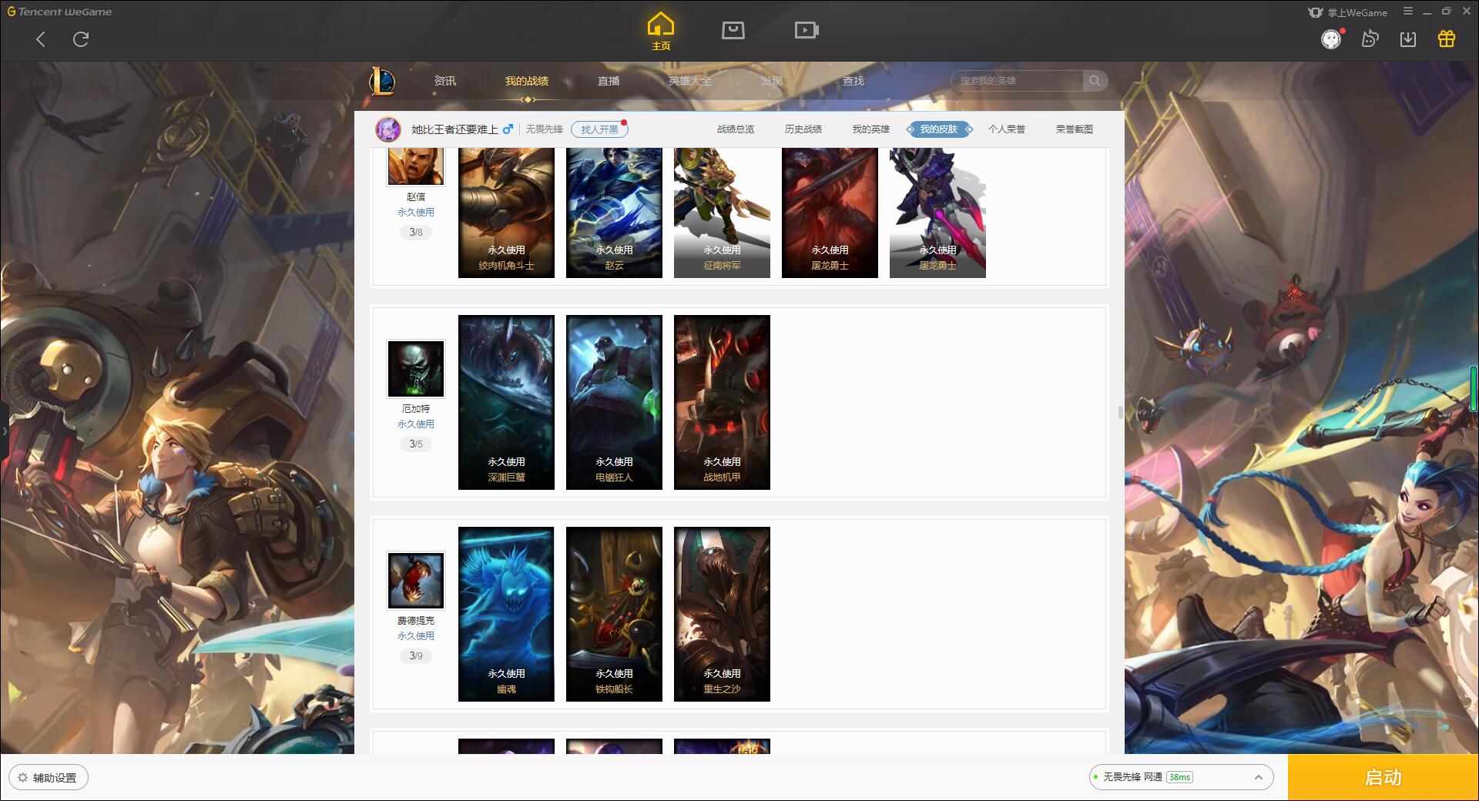Click the player profile avatar

point(388,129)
